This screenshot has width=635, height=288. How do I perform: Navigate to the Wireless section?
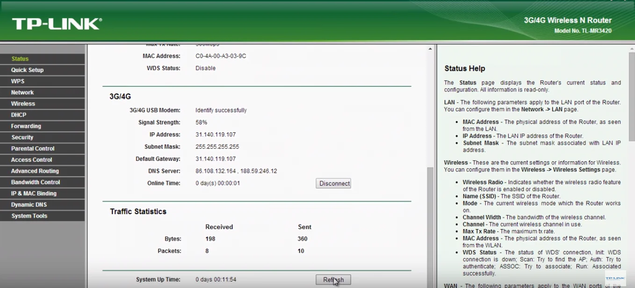pyautogui.click(x=22, y=103)
